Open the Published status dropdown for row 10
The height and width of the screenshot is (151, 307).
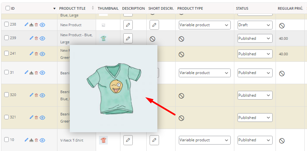(x=255, y=140)
